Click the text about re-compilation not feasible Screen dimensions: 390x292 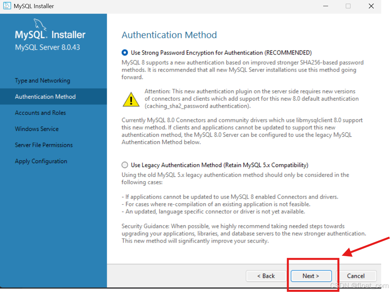[216, 204]
